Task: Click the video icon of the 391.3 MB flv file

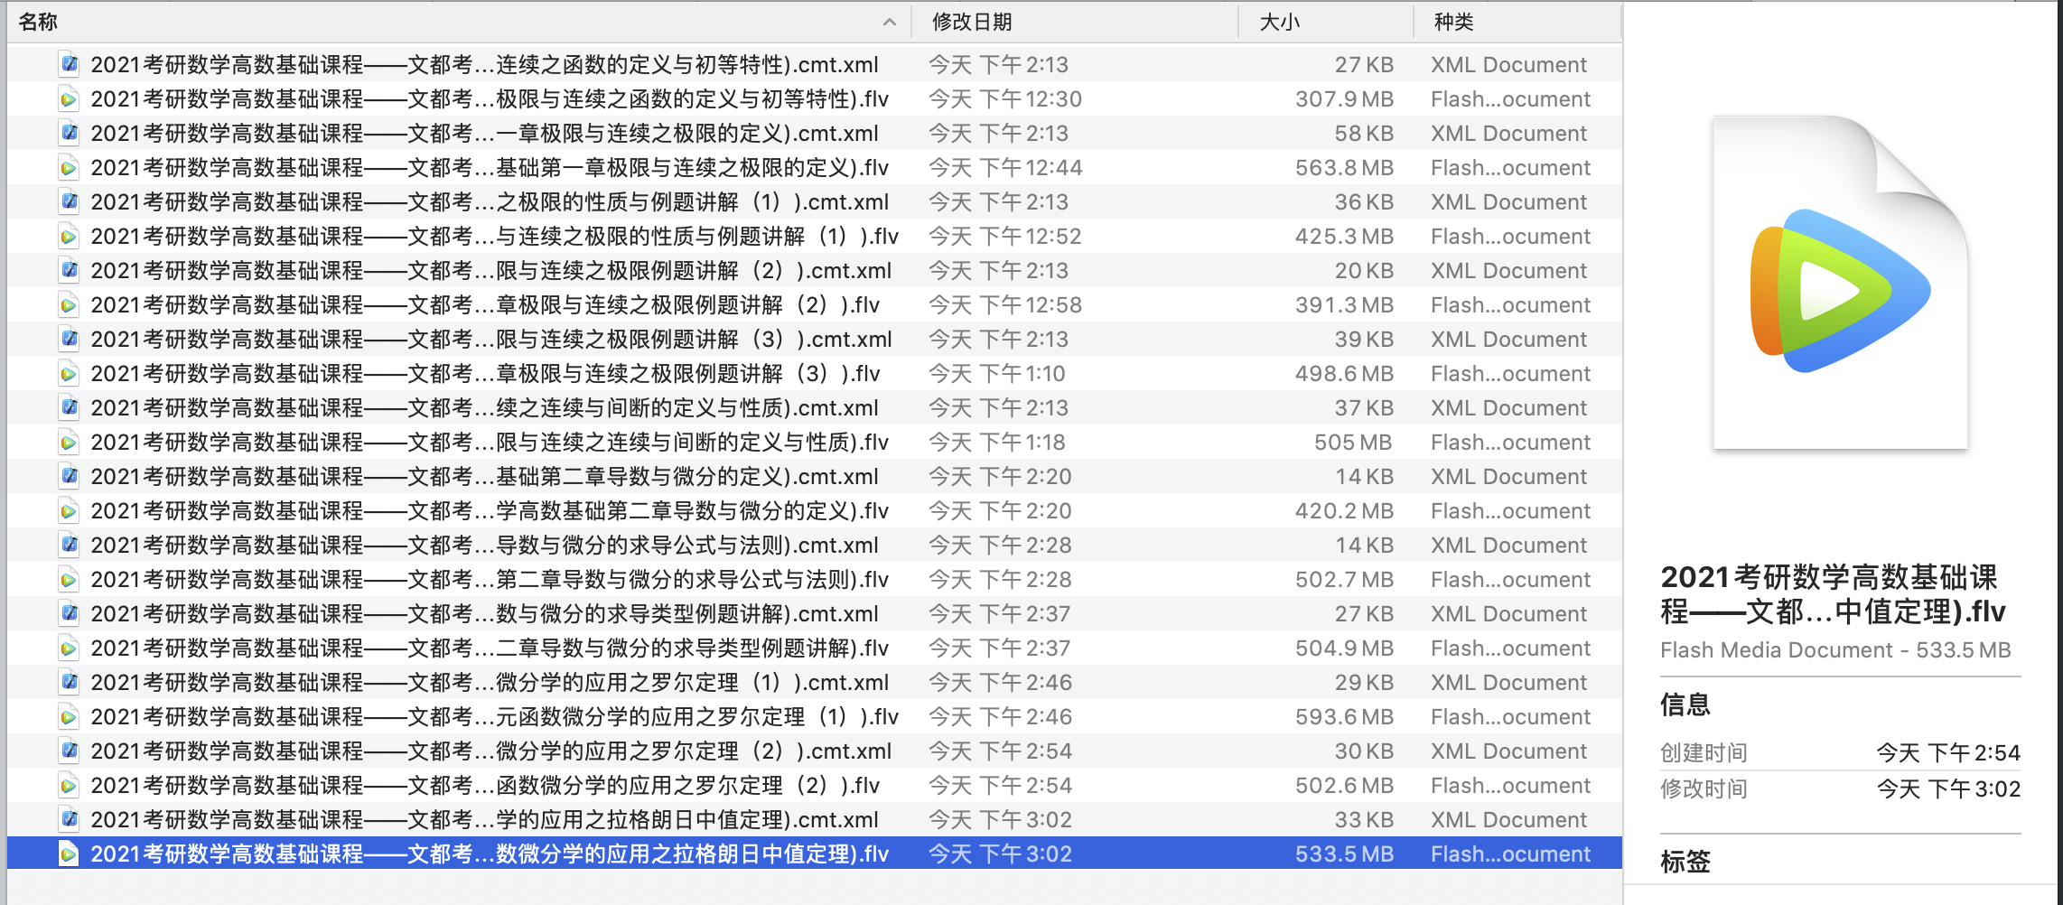Action: [x=69, y=304]
